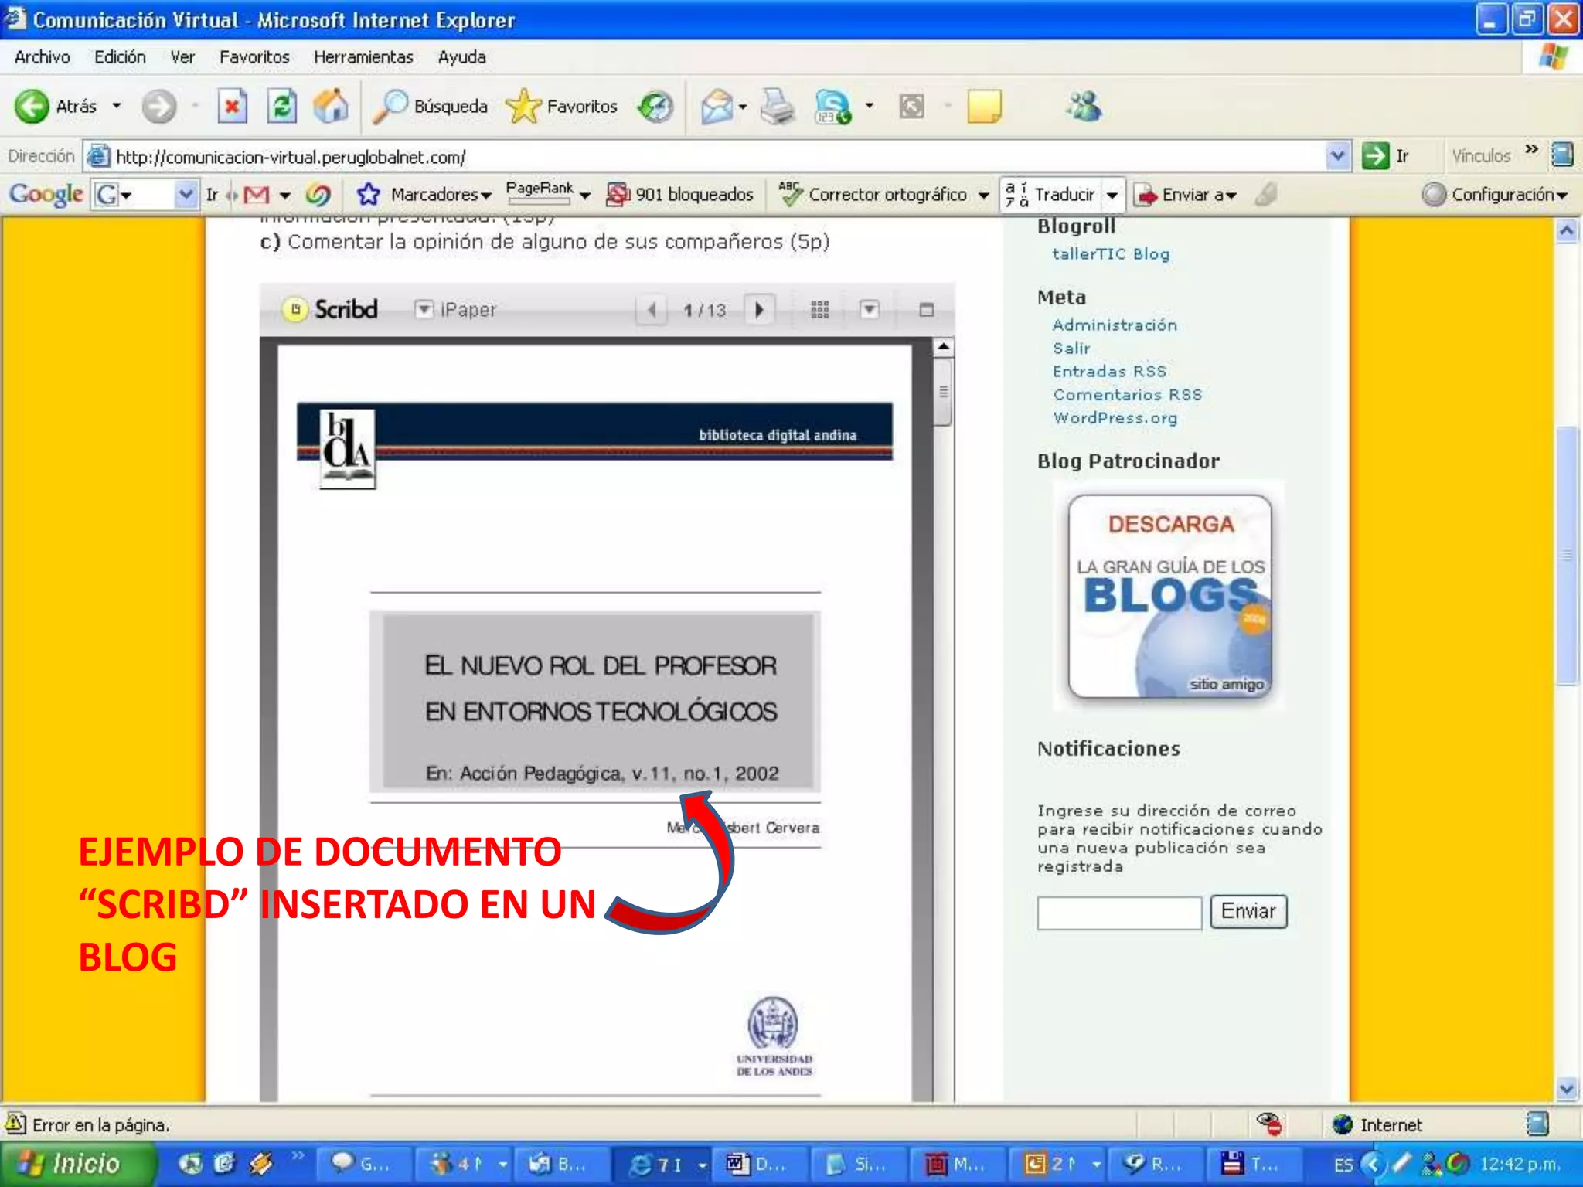The width and height of the screenshot is (1583, 1187).
Task: Expand the address bar dropdown
Action: pyautogui.click(x=1337, y=156)
